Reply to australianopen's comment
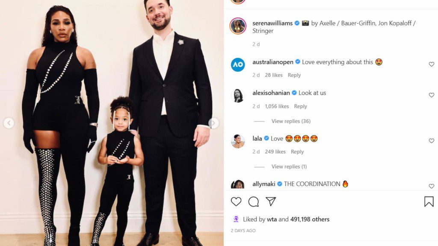The image size is (438, 246). point(294,75)
